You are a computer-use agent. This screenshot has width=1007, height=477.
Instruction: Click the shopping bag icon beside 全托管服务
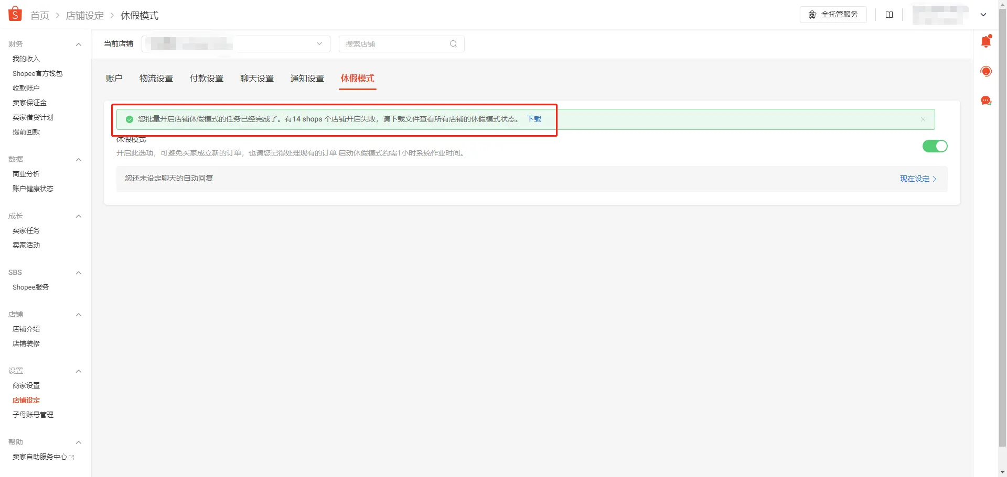[812, 15]
